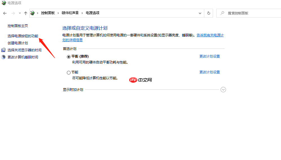The width and height of the screenshot is (281, 160).
Task: Expand chevron after 硬件和声音 breadcrumb
Action: click(x=82, y=13)
